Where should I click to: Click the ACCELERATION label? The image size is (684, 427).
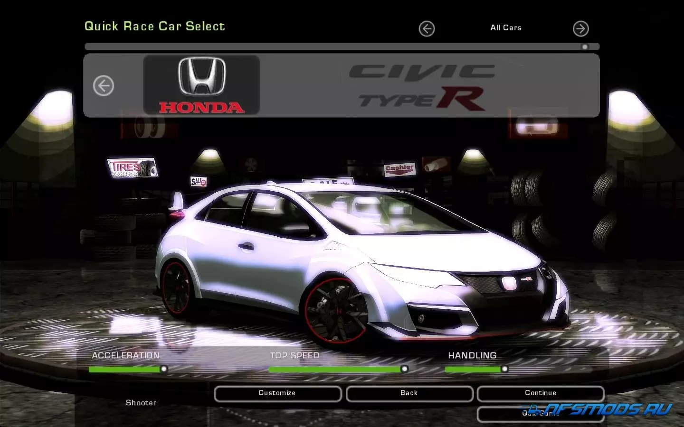(x=126, y=355)
